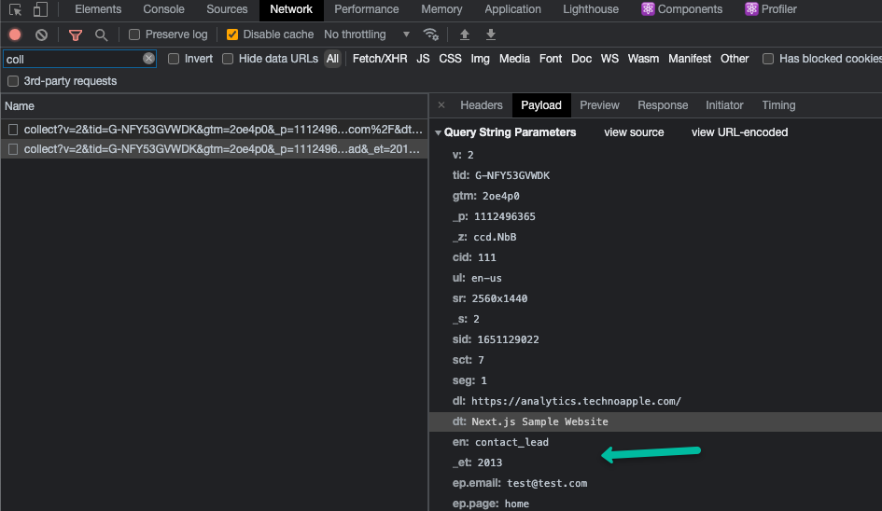Stop recording network log

15,35
